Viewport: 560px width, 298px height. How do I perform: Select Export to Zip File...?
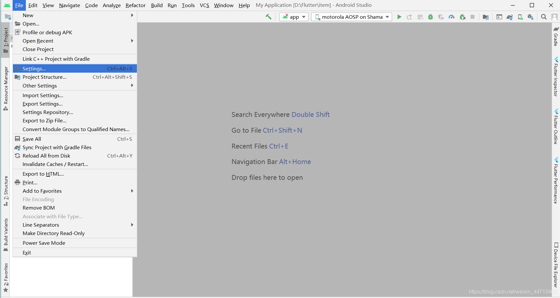point(75,120)
